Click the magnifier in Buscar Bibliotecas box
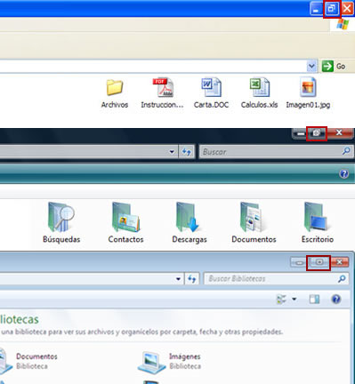 click(342, 278)
